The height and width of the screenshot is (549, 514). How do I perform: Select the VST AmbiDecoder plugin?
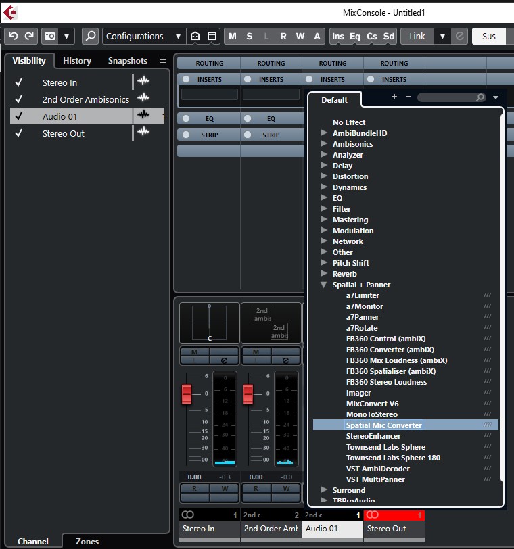(x=378, y=469)
